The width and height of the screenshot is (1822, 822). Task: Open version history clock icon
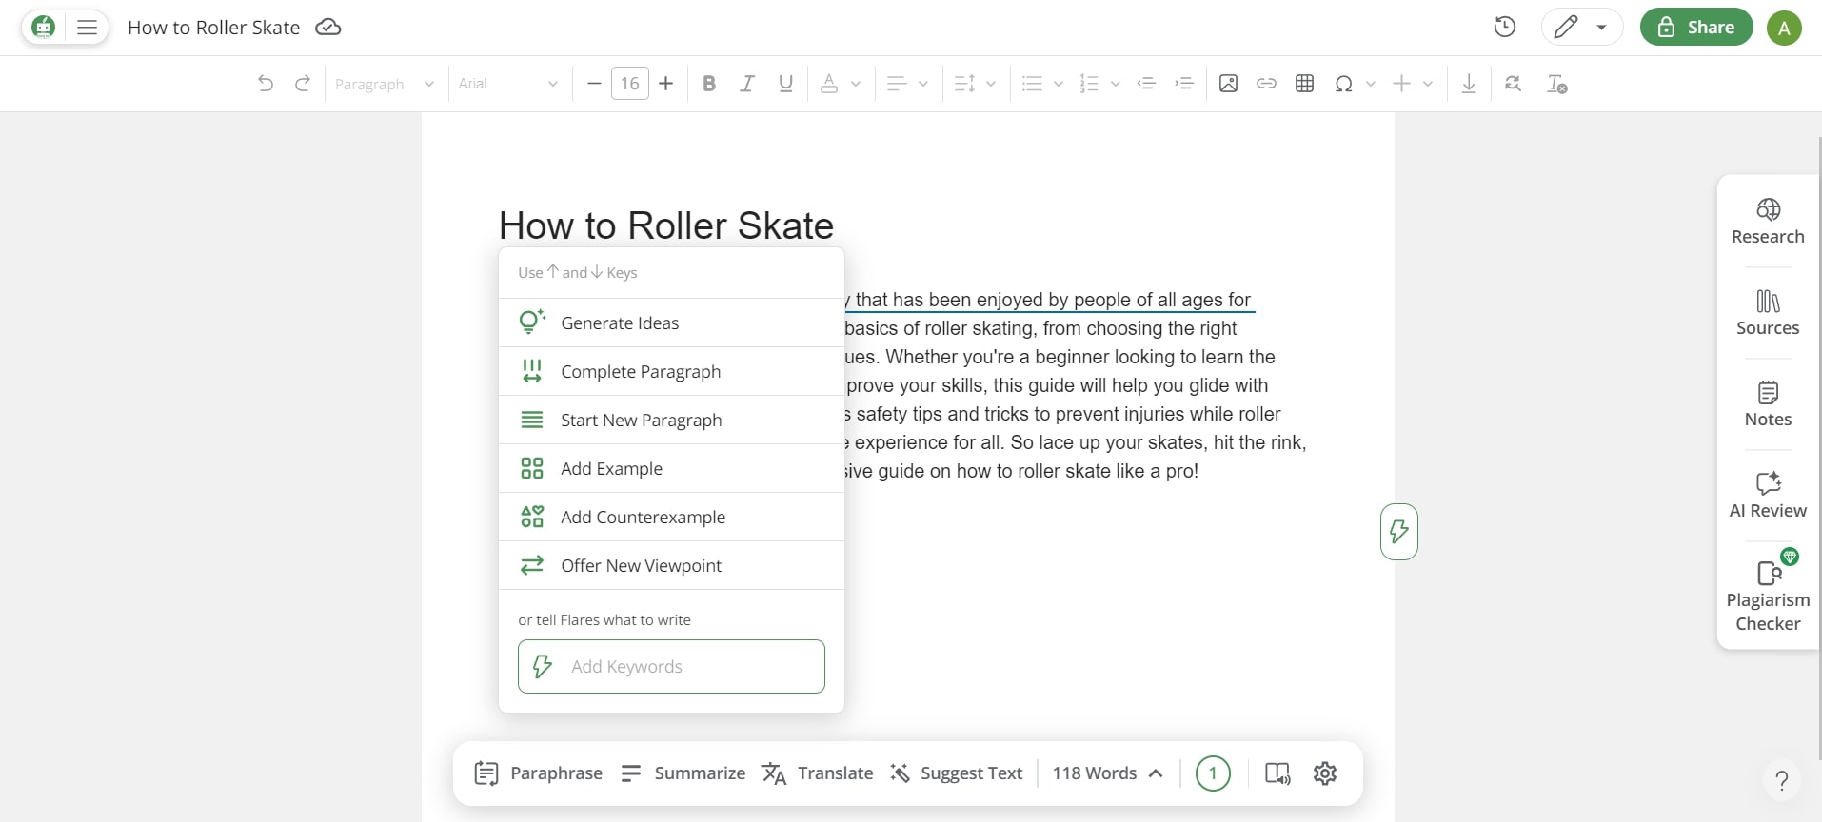pos(1504,27)
